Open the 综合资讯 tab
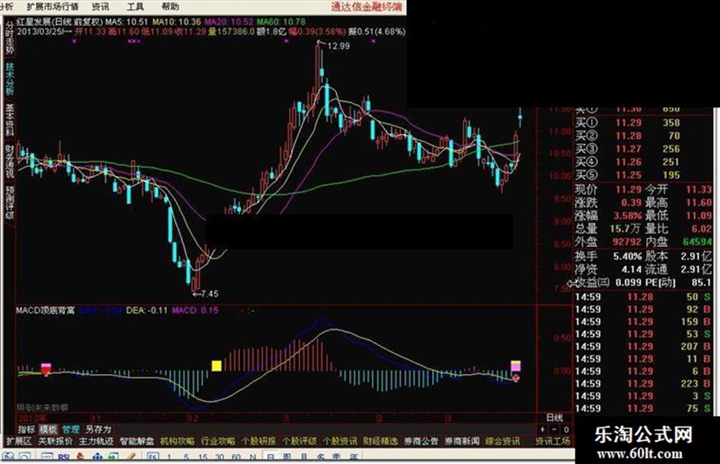 tap(502, 441)
